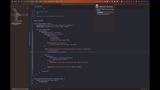160x90 pixels.
Task: Click the 'struct ContentView: View' line
Action: [42, 24]
